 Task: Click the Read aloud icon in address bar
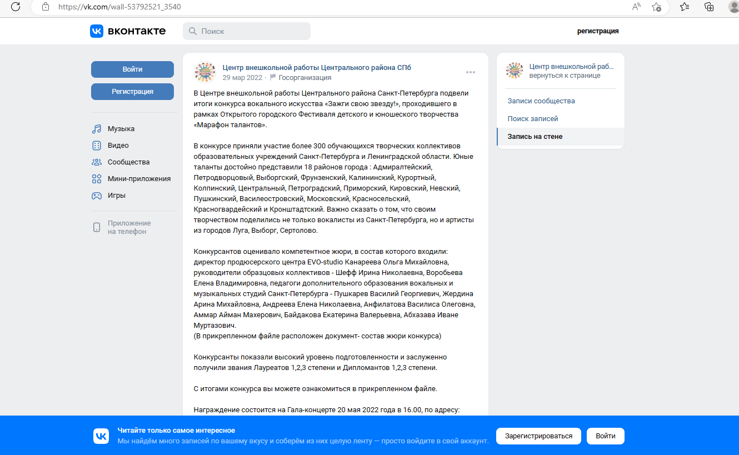click(637, 7)
